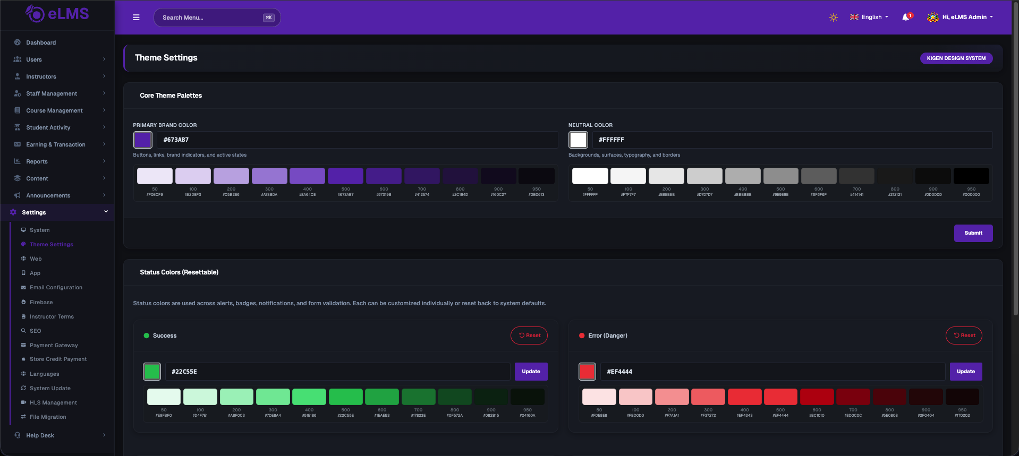Update the Success color #22C55E

[x=531, y=372]
